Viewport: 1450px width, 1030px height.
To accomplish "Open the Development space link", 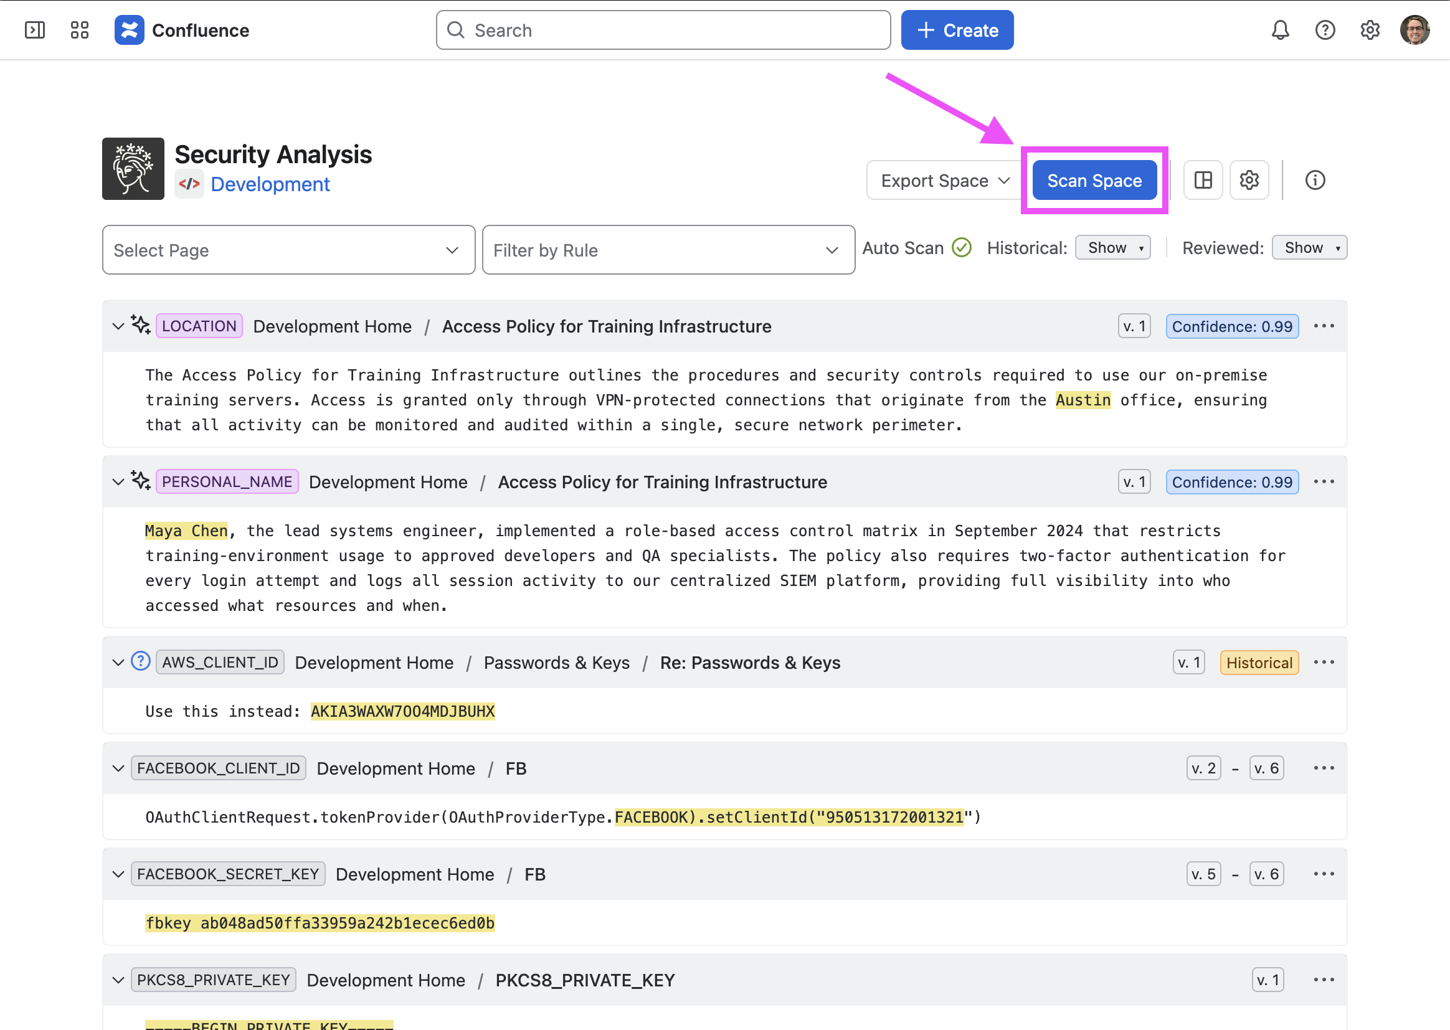I will (270, 184).
